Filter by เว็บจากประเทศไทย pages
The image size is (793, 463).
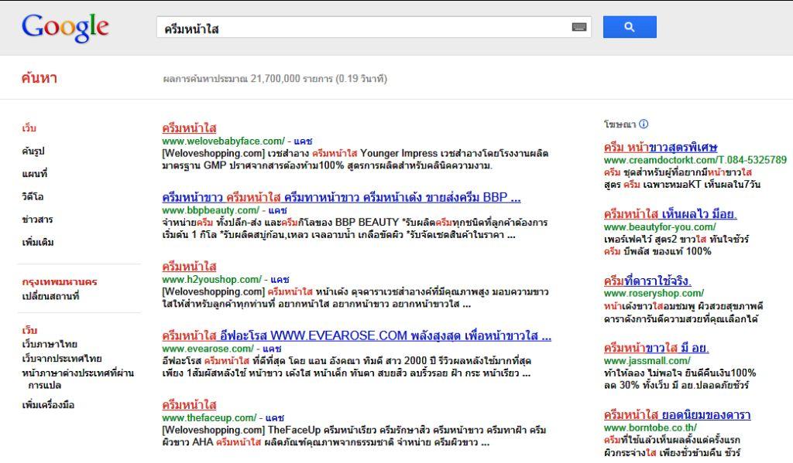[61, 359]
